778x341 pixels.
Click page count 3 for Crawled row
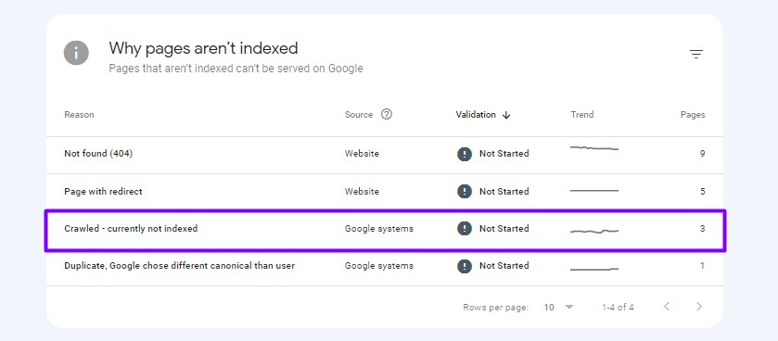[702, 229]
